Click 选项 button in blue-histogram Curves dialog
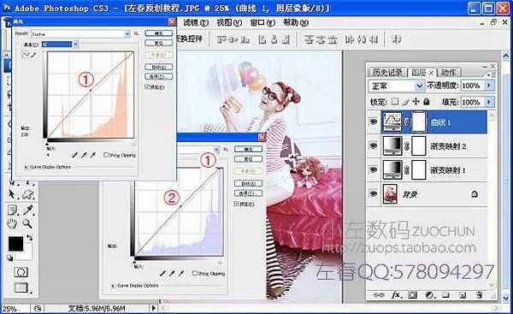This screenshot has width=513, height=314. click(x=248, y=193)
